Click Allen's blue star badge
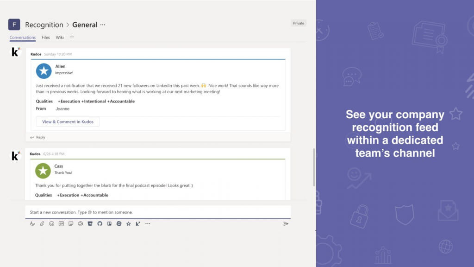This screenshot has width=474, height=267. (x=44, y=71)
